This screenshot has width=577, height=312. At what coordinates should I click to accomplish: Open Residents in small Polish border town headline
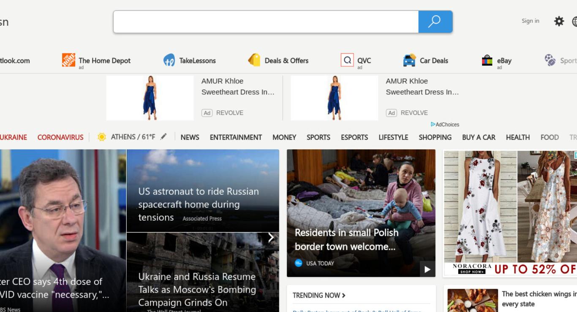[x=346, y=239]
